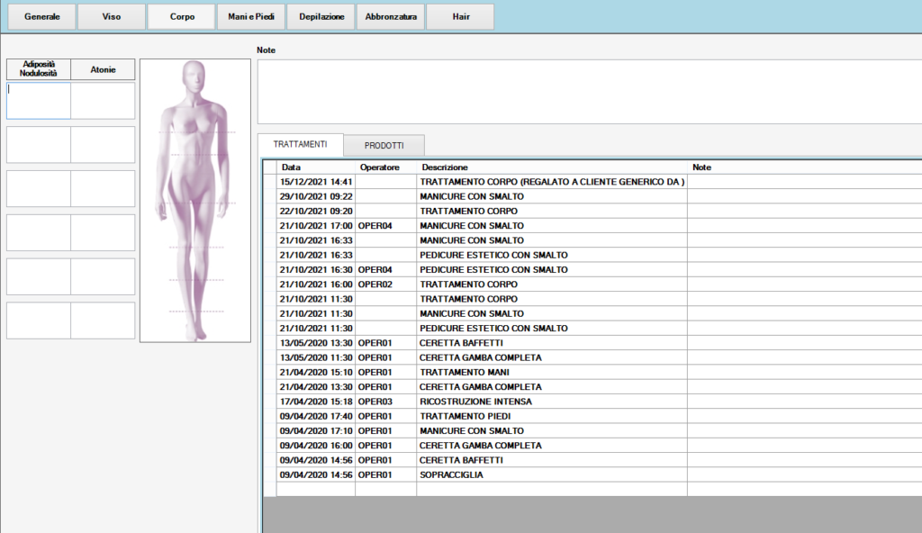Image resolution: width=922 pixels, height=533 pixels.
Task: Switch to the PRODOTTI tab
Action: [x=384, y=146]
